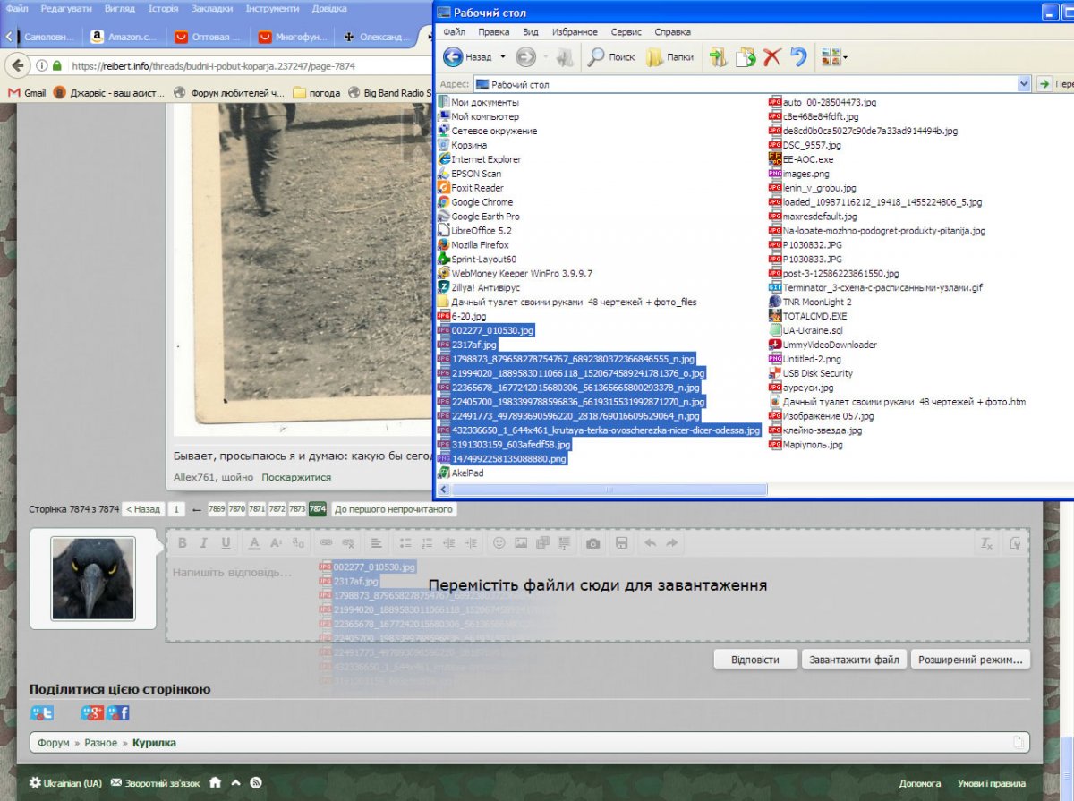The width and height of the screenshot is (1074, 801).
Task: Select the Mozilla Firefox desktop shortcut
Action: tap(480, 244)
